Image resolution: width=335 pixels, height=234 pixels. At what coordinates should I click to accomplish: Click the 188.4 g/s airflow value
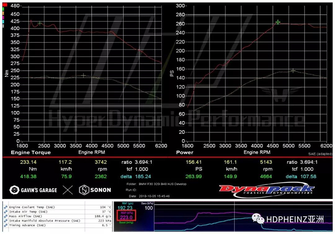[x=103, y=216]
